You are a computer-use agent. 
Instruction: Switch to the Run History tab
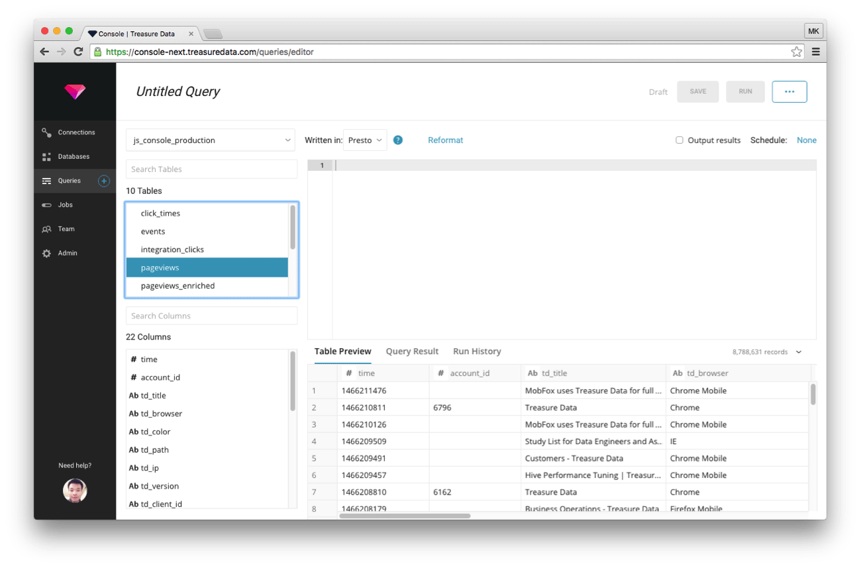pos(477,352)
